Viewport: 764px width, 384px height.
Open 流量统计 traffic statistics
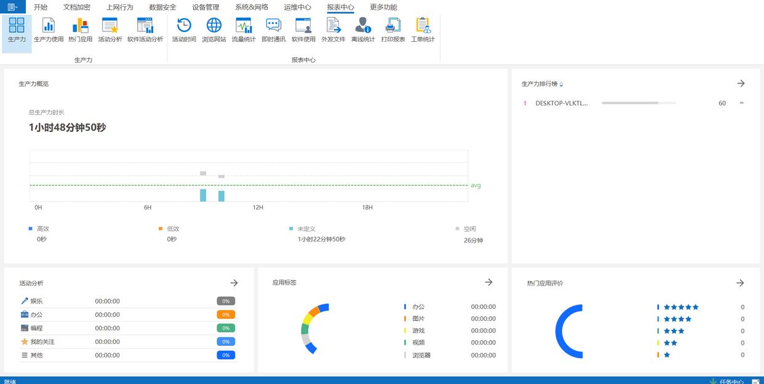tap(244, 29)
